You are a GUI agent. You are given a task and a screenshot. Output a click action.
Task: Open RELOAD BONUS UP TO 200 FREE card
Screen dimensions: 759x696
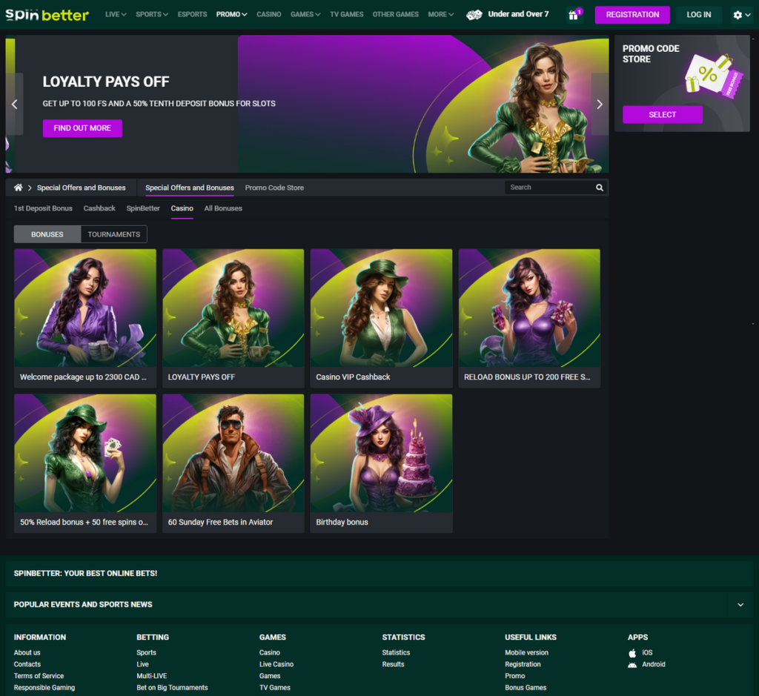click(x=529, y=319)
